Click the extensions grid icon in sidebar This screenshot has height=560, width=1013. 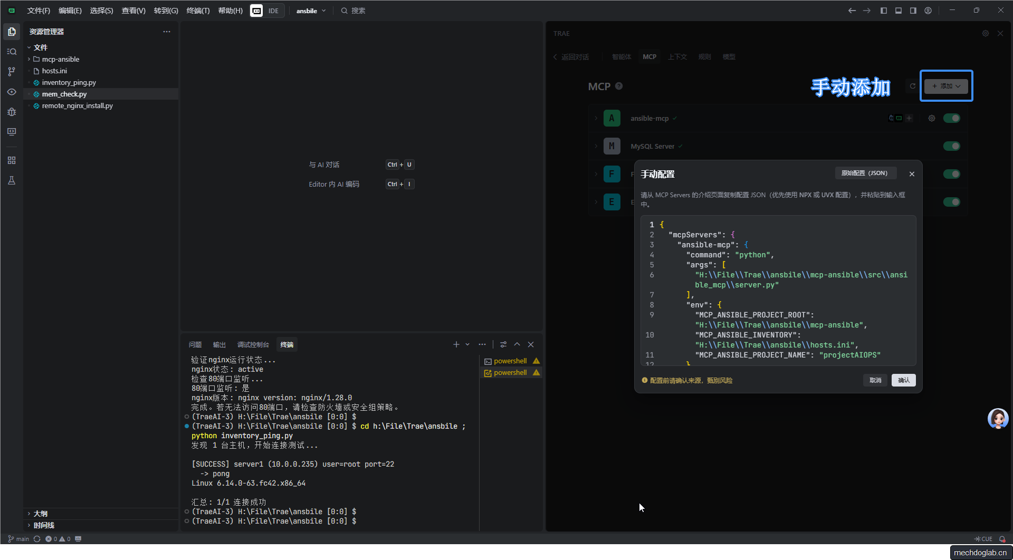[x=12, y=160]
